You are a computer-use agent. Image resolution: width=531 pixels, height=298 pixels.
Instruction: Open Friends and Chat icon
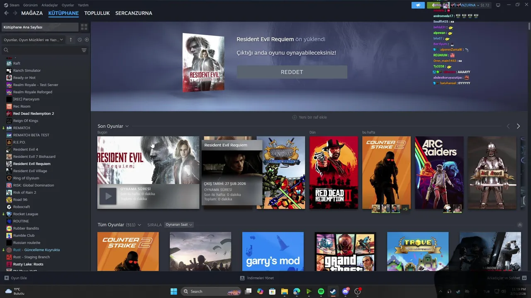(524, 278)
